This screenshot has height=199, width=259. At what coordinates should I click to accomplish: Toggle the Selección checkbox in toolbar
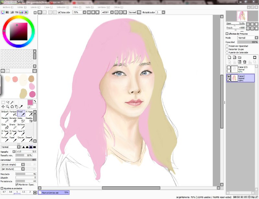coord(60,12)
